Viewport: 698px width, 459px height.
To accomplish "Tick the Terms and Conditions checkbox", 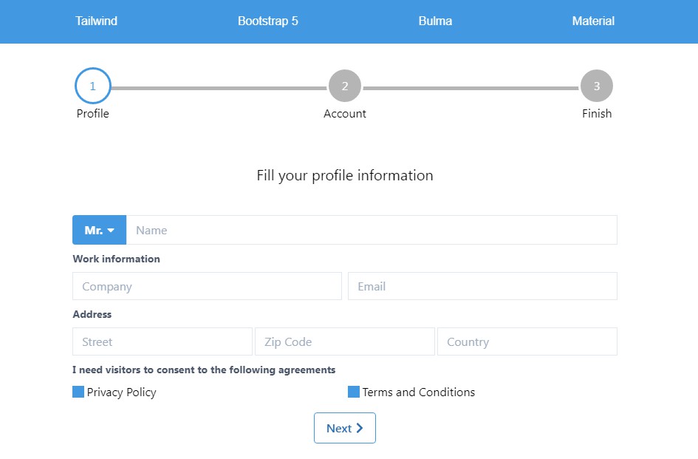I will (x=354, y=392).
